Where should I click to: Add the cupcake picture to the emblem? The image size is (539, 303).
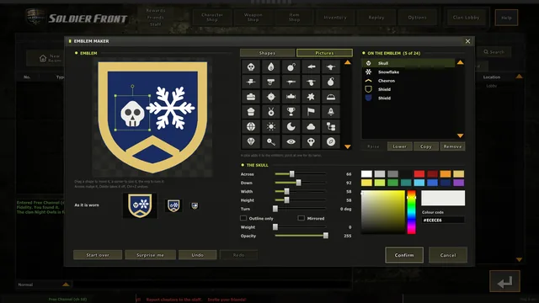pos(251,112)
